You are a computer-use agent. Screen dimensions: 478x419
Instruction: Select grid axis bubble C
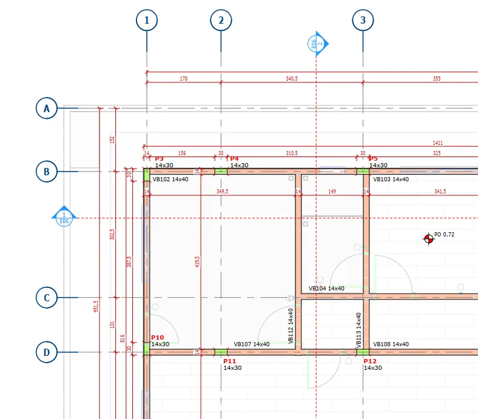pos(46,298)
